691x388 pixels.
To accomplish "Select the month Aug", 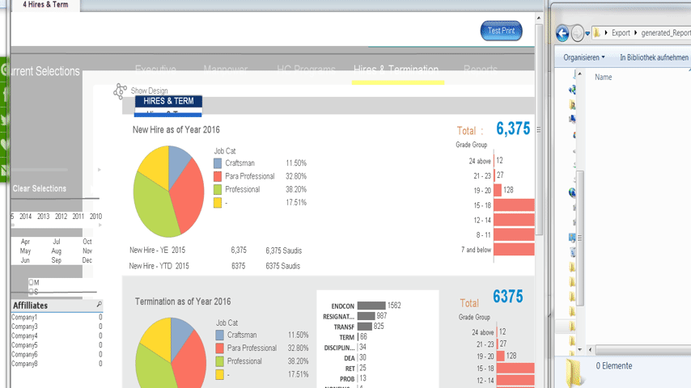I will (x=57, y=251).
